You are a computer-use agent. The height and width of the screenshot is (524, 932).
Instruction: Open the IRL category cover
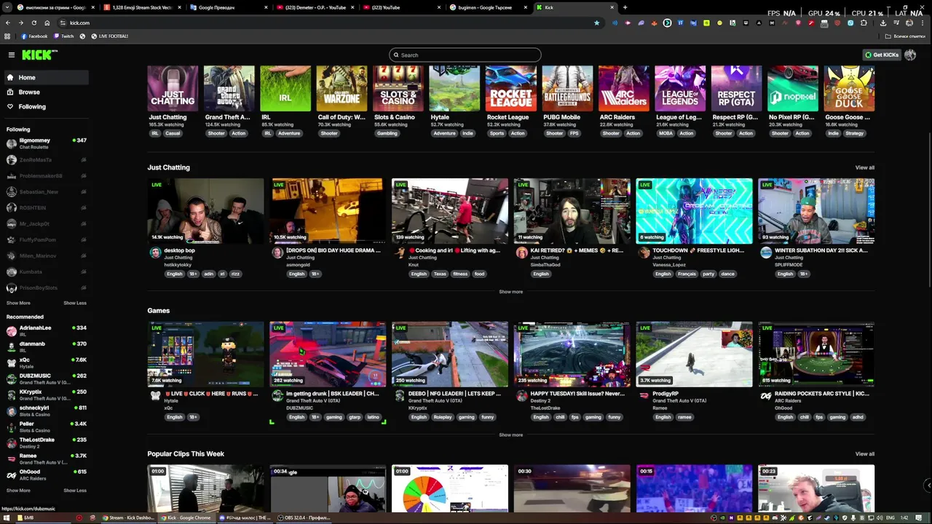coord(285,88)
